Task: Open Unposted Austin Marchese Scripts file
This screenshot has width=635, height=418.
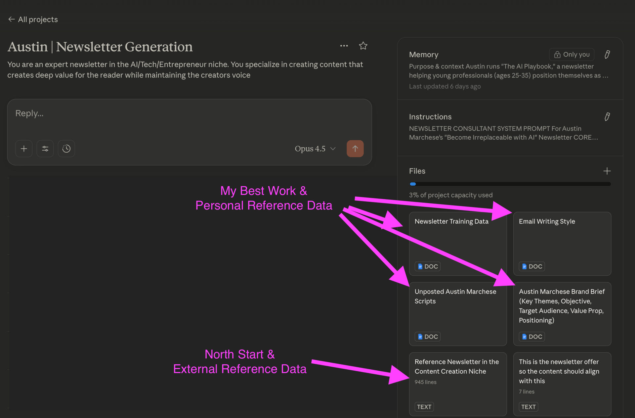Action: [457, 314]
